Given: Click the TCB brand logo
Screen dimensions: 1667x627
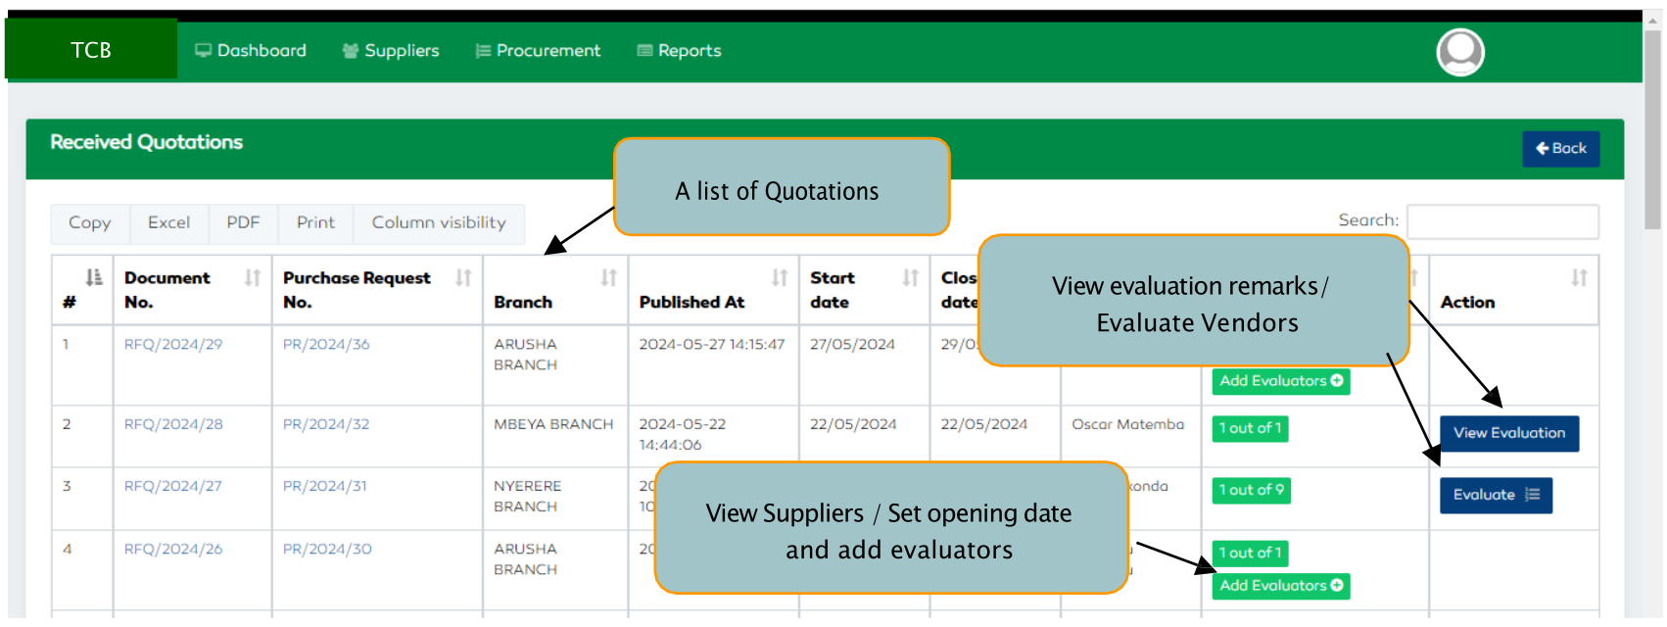Looking at the screenshot, I should pyautogui.click(x=91, y=50).
